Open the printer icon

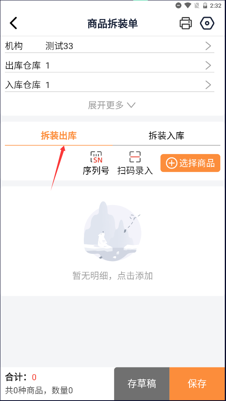[185, 23]
